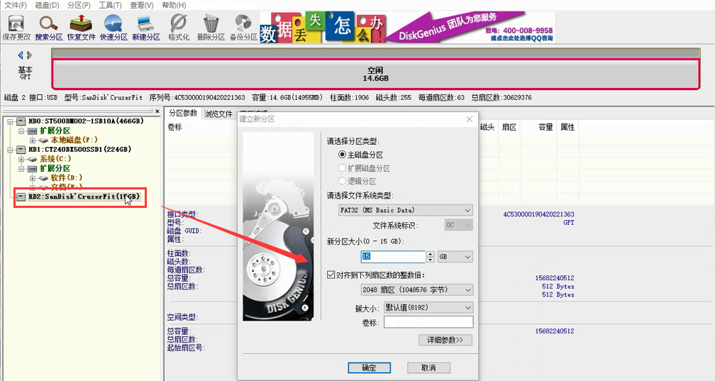
Task: Click the 保存更改 save changes icon
Action: (x=16, y=28)
